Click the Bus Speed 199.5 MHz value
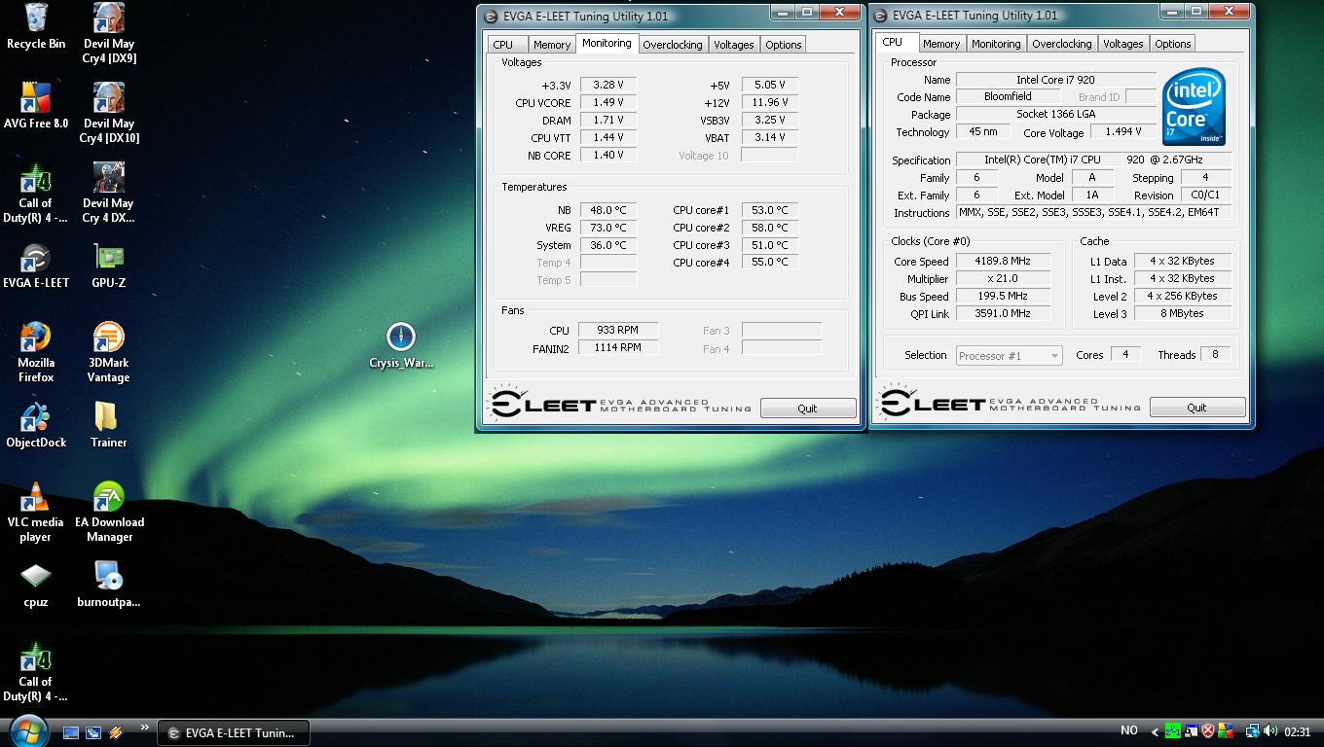This screenshot has width=1324, height=747. click(1002, 297)
